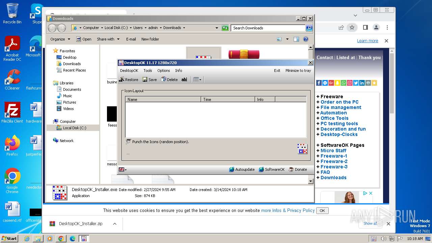Select Videos library
The width and height of the screenshot is (432, 243).
point(68,109)
